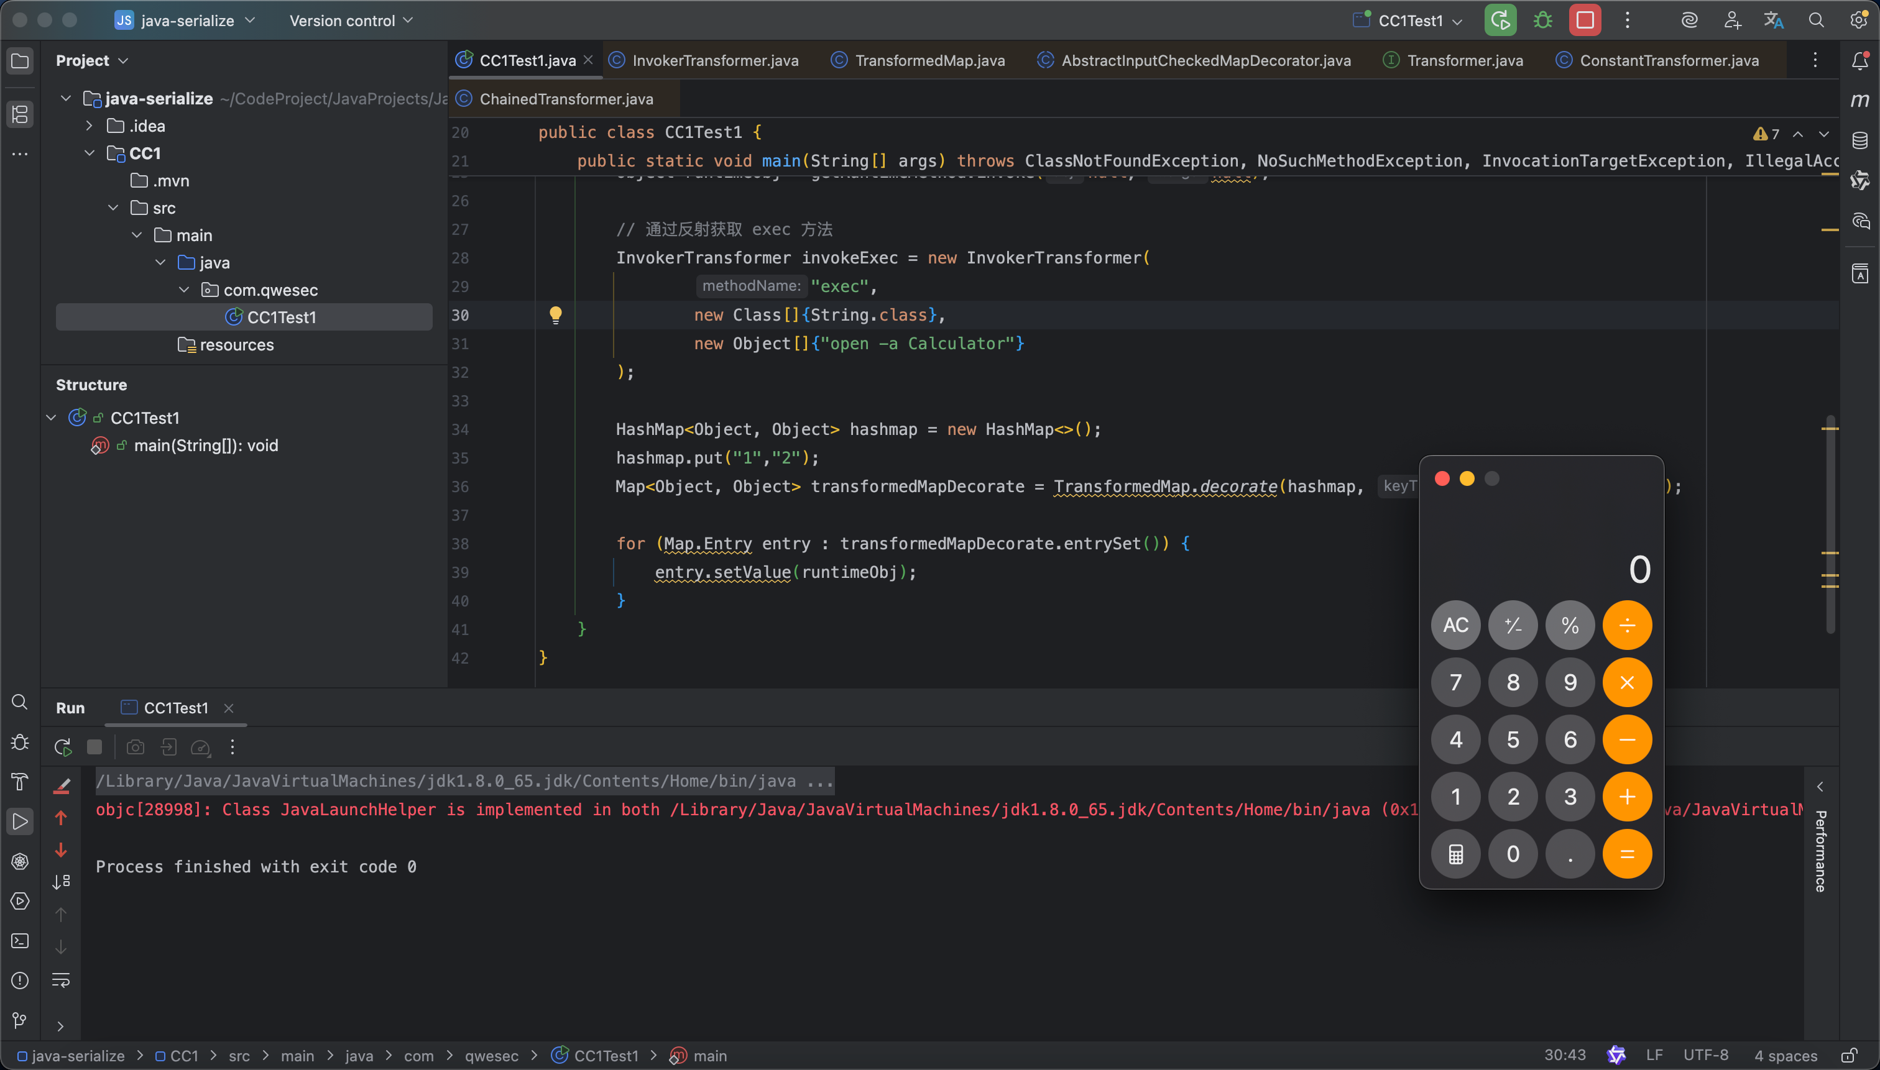Switch to the TransformedMap.java tab

pos(929,60)
